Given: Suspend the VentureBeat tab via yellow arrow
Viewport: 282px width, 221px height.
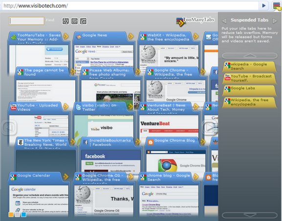Looking at the screenshot, I should tap(196, 106).
